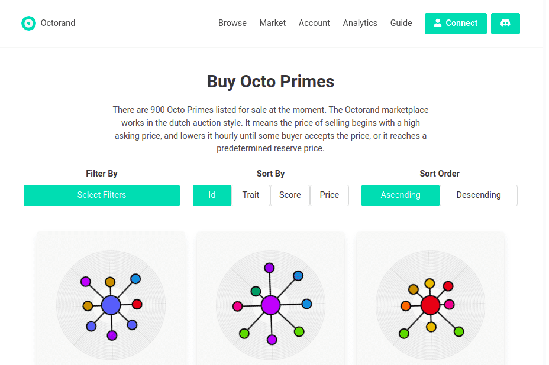Open the Guide link
The image size is (549, 365).
tap(401, 23)
